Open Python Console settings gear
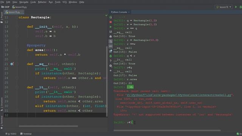The width and height of the screenshot is (242, 136). coord(110,66)
